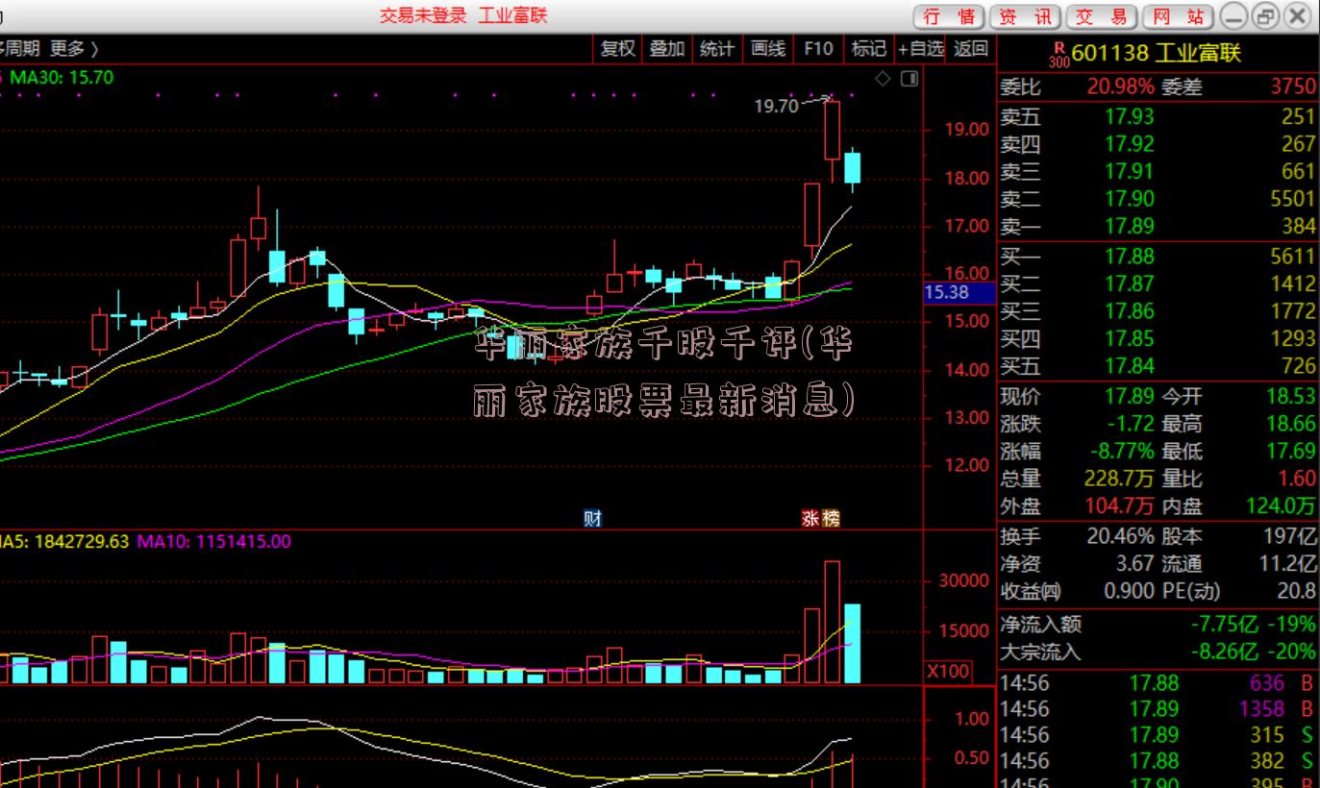The height and width of the screenshot is (788, 1320).
Task: Open the 叠加 overlay option
Action: 666,48
